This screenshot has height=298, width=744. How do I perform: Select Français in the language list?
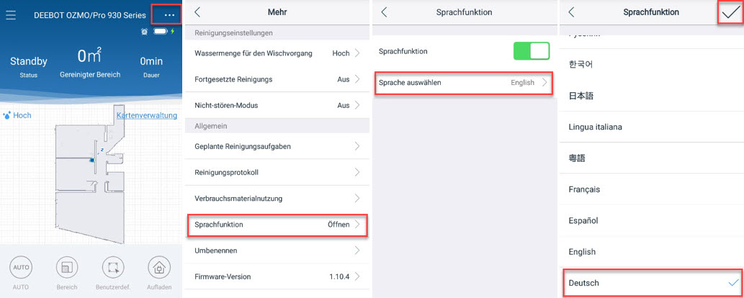click(x=651, y=189)
